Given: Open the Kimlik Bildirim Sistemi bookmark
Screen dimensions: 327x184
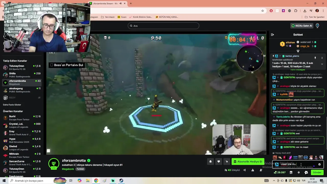Looking at the screenshot, I should [141, 17].
